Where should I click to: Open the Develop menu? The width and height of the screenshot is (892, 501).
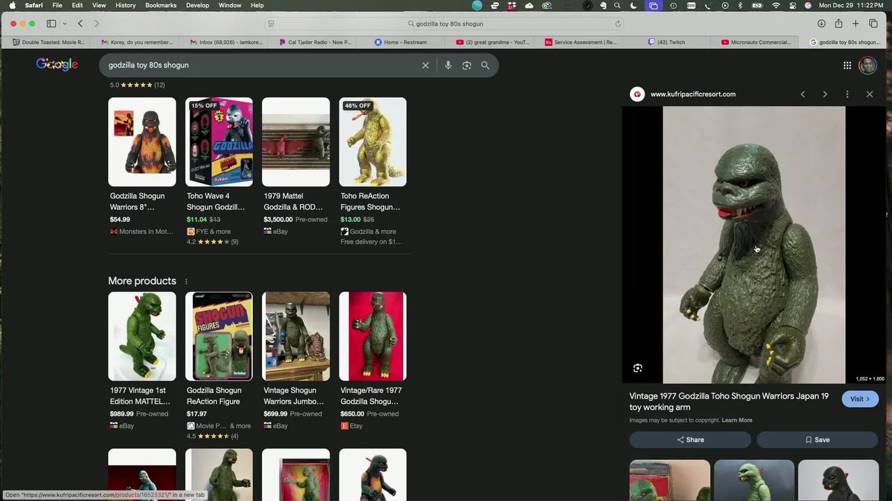197,6
